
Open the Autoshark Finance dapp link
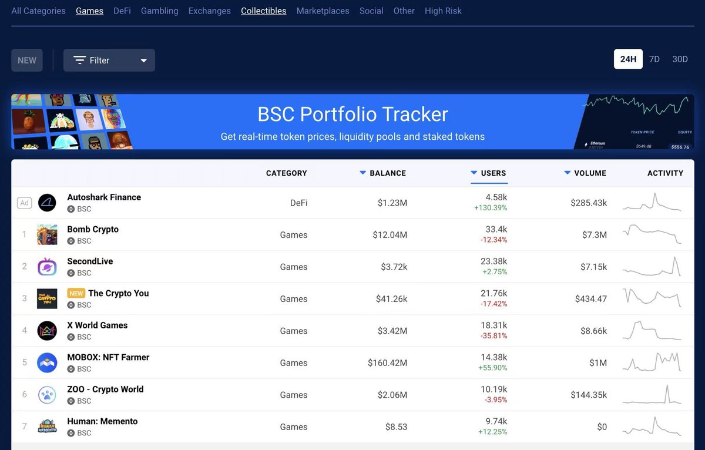pos(104,197)
